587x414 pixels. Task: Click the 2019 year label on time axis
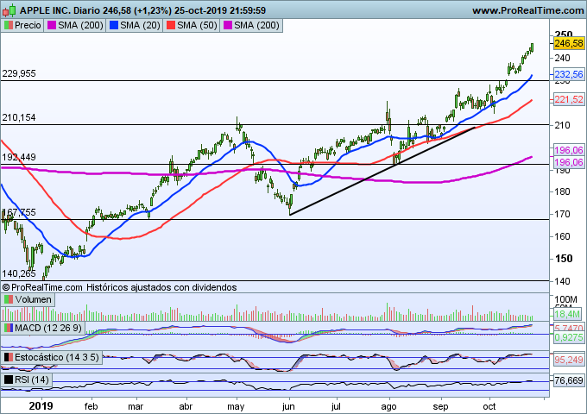(41, 406)
